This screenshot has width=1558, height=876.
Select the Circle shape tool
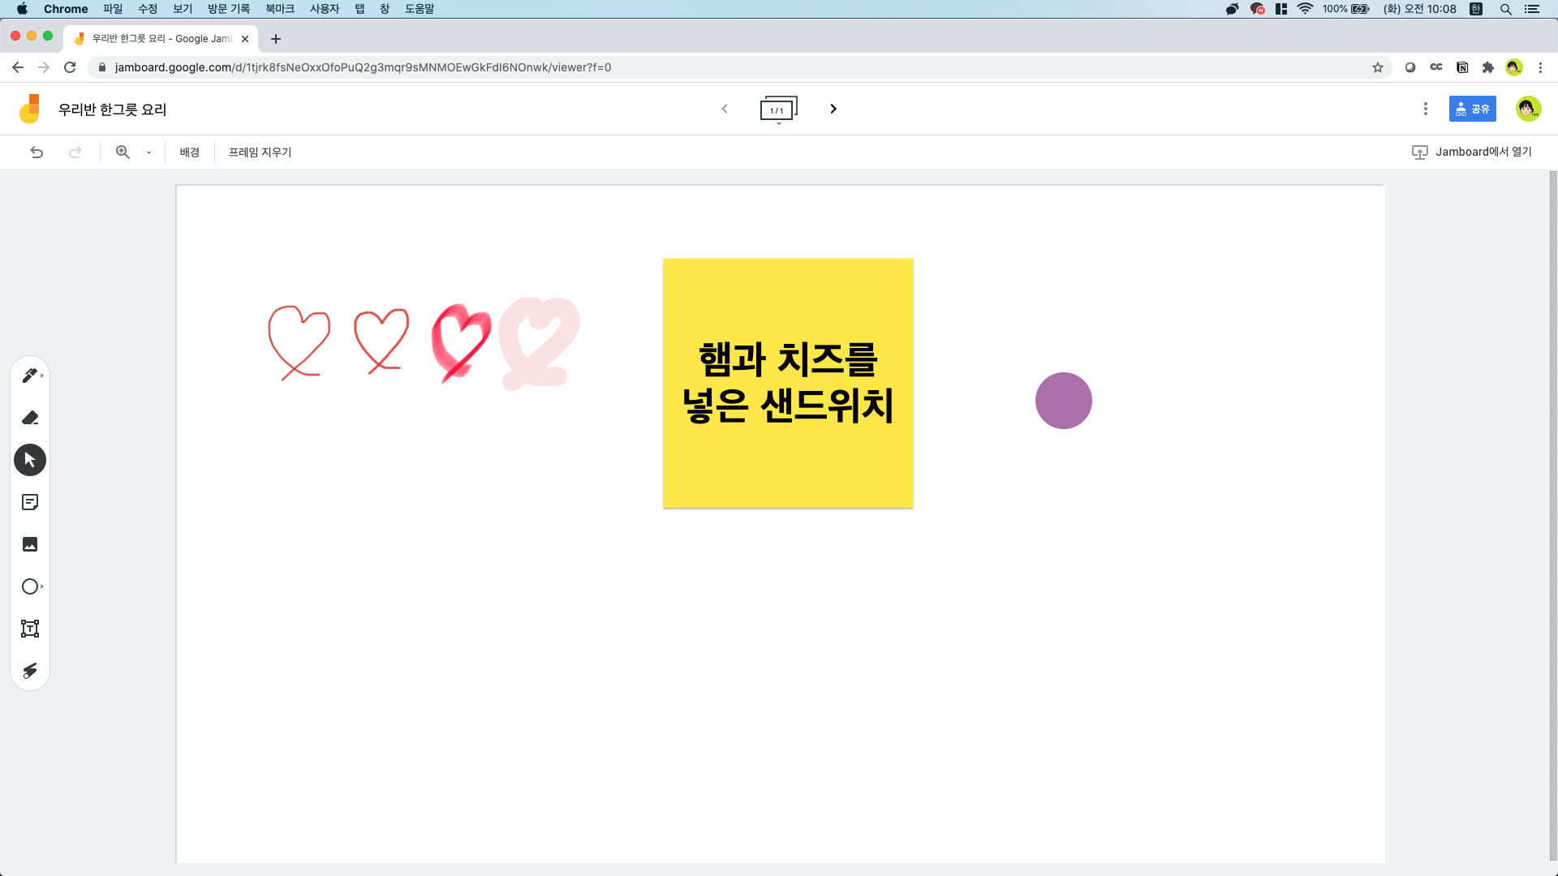(x=30, y=586)
